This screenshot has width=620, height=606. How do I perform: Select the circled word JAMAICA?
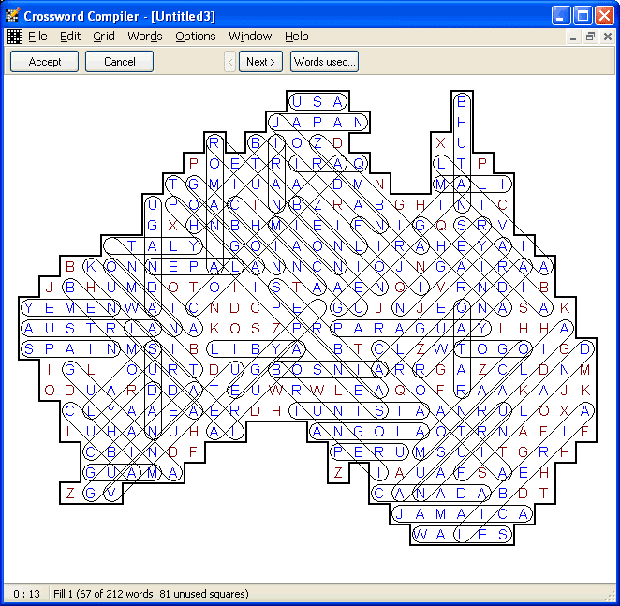click(462, 513)
